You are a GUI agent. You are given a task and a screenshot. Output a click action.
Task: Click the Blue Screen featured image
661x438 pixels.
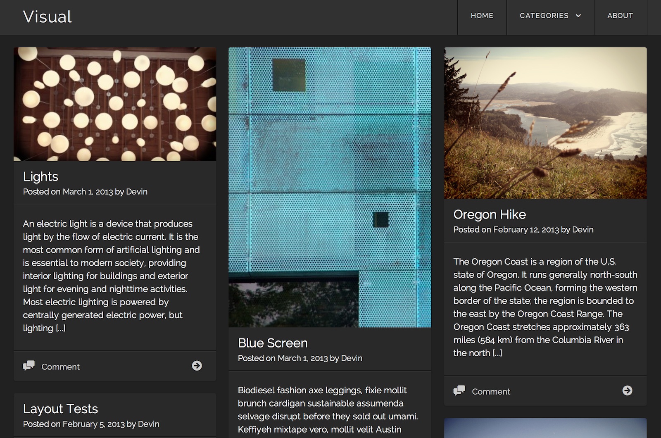(330, 187)
